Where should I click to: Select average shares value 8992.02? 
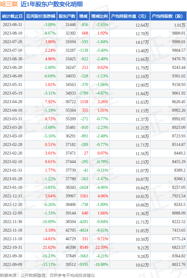179,119
